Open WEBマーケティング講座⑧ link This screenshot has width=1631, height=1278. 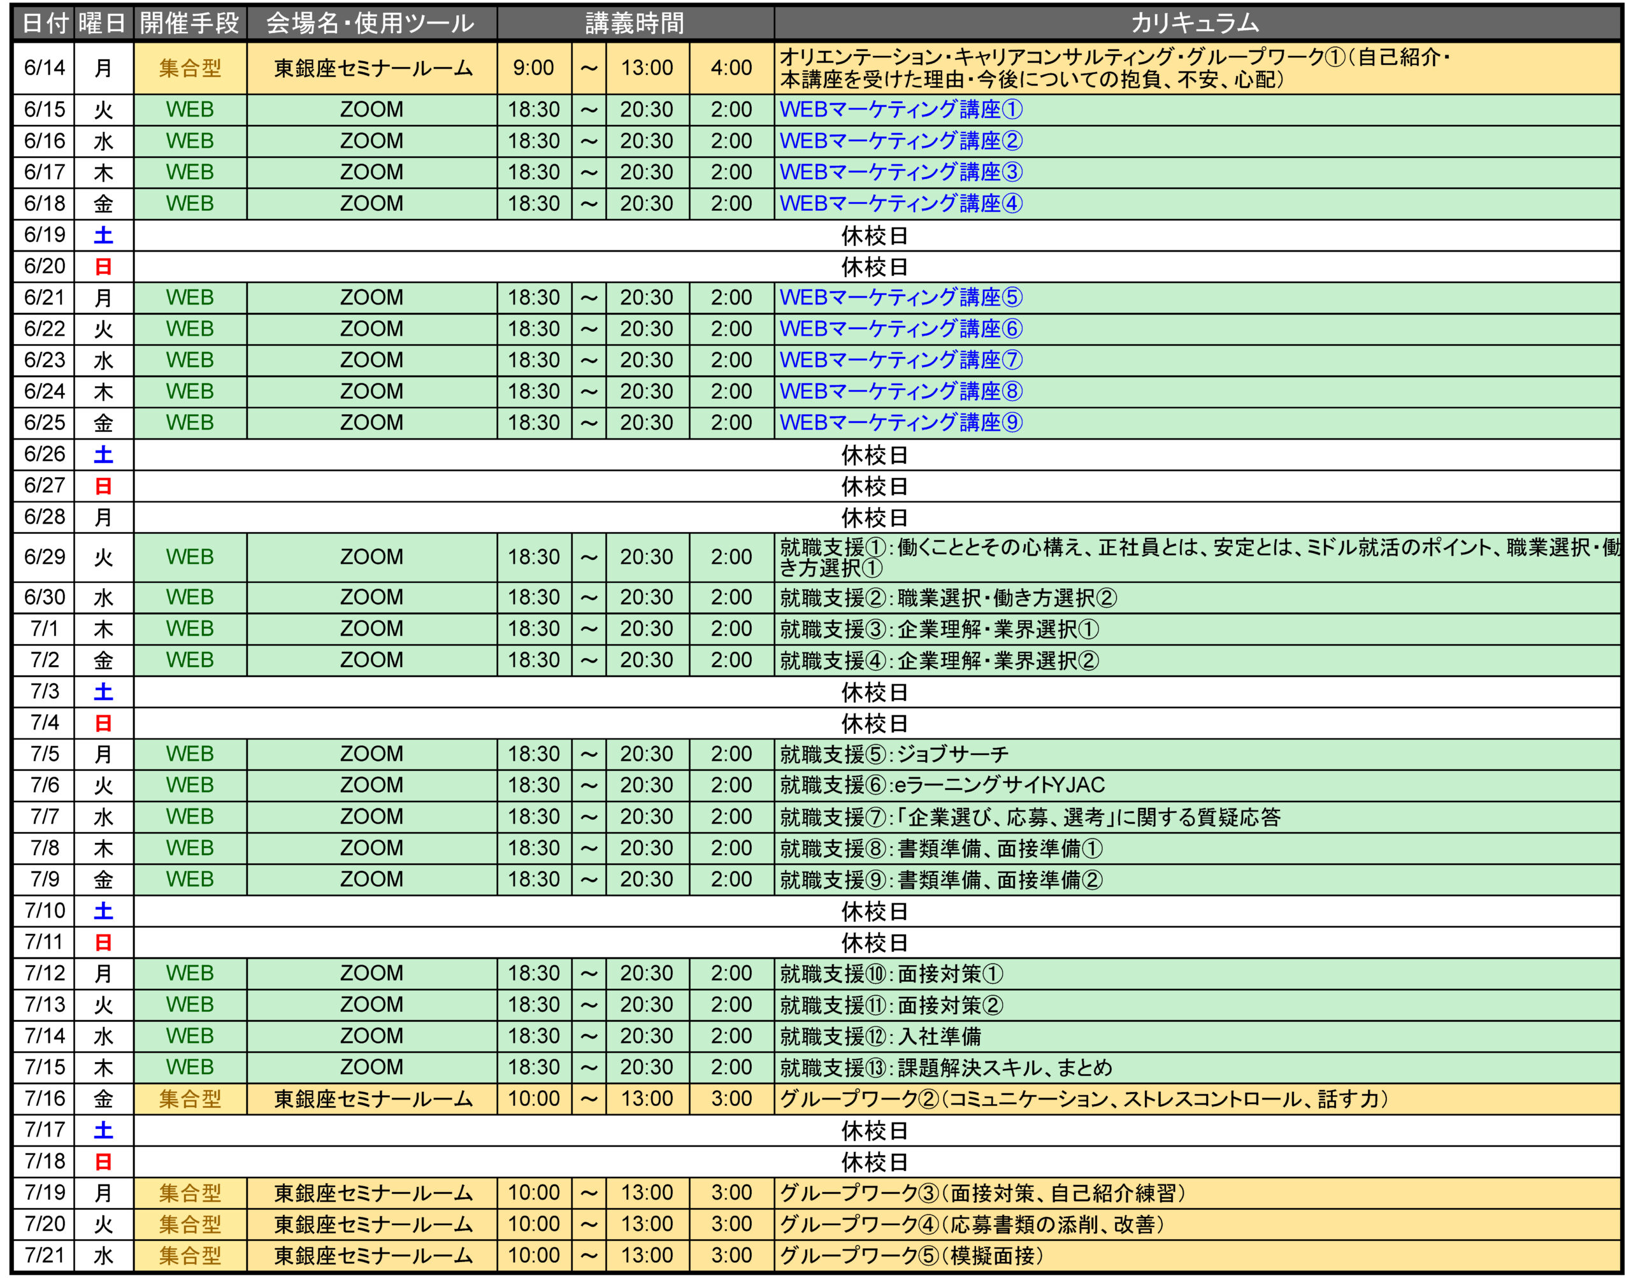pyautogui.click(x=901, y=392)
